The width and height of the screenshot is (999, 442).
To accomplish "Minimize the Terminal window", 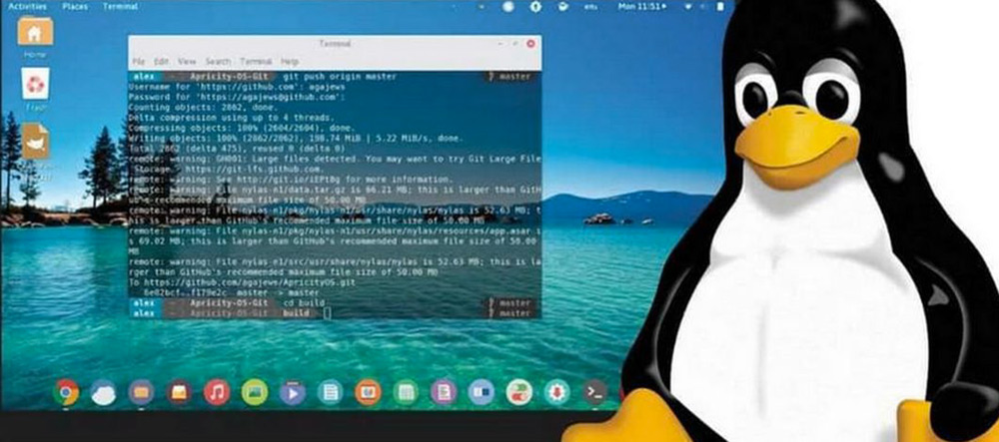I will pyautogui.click(x=500, y=44).
